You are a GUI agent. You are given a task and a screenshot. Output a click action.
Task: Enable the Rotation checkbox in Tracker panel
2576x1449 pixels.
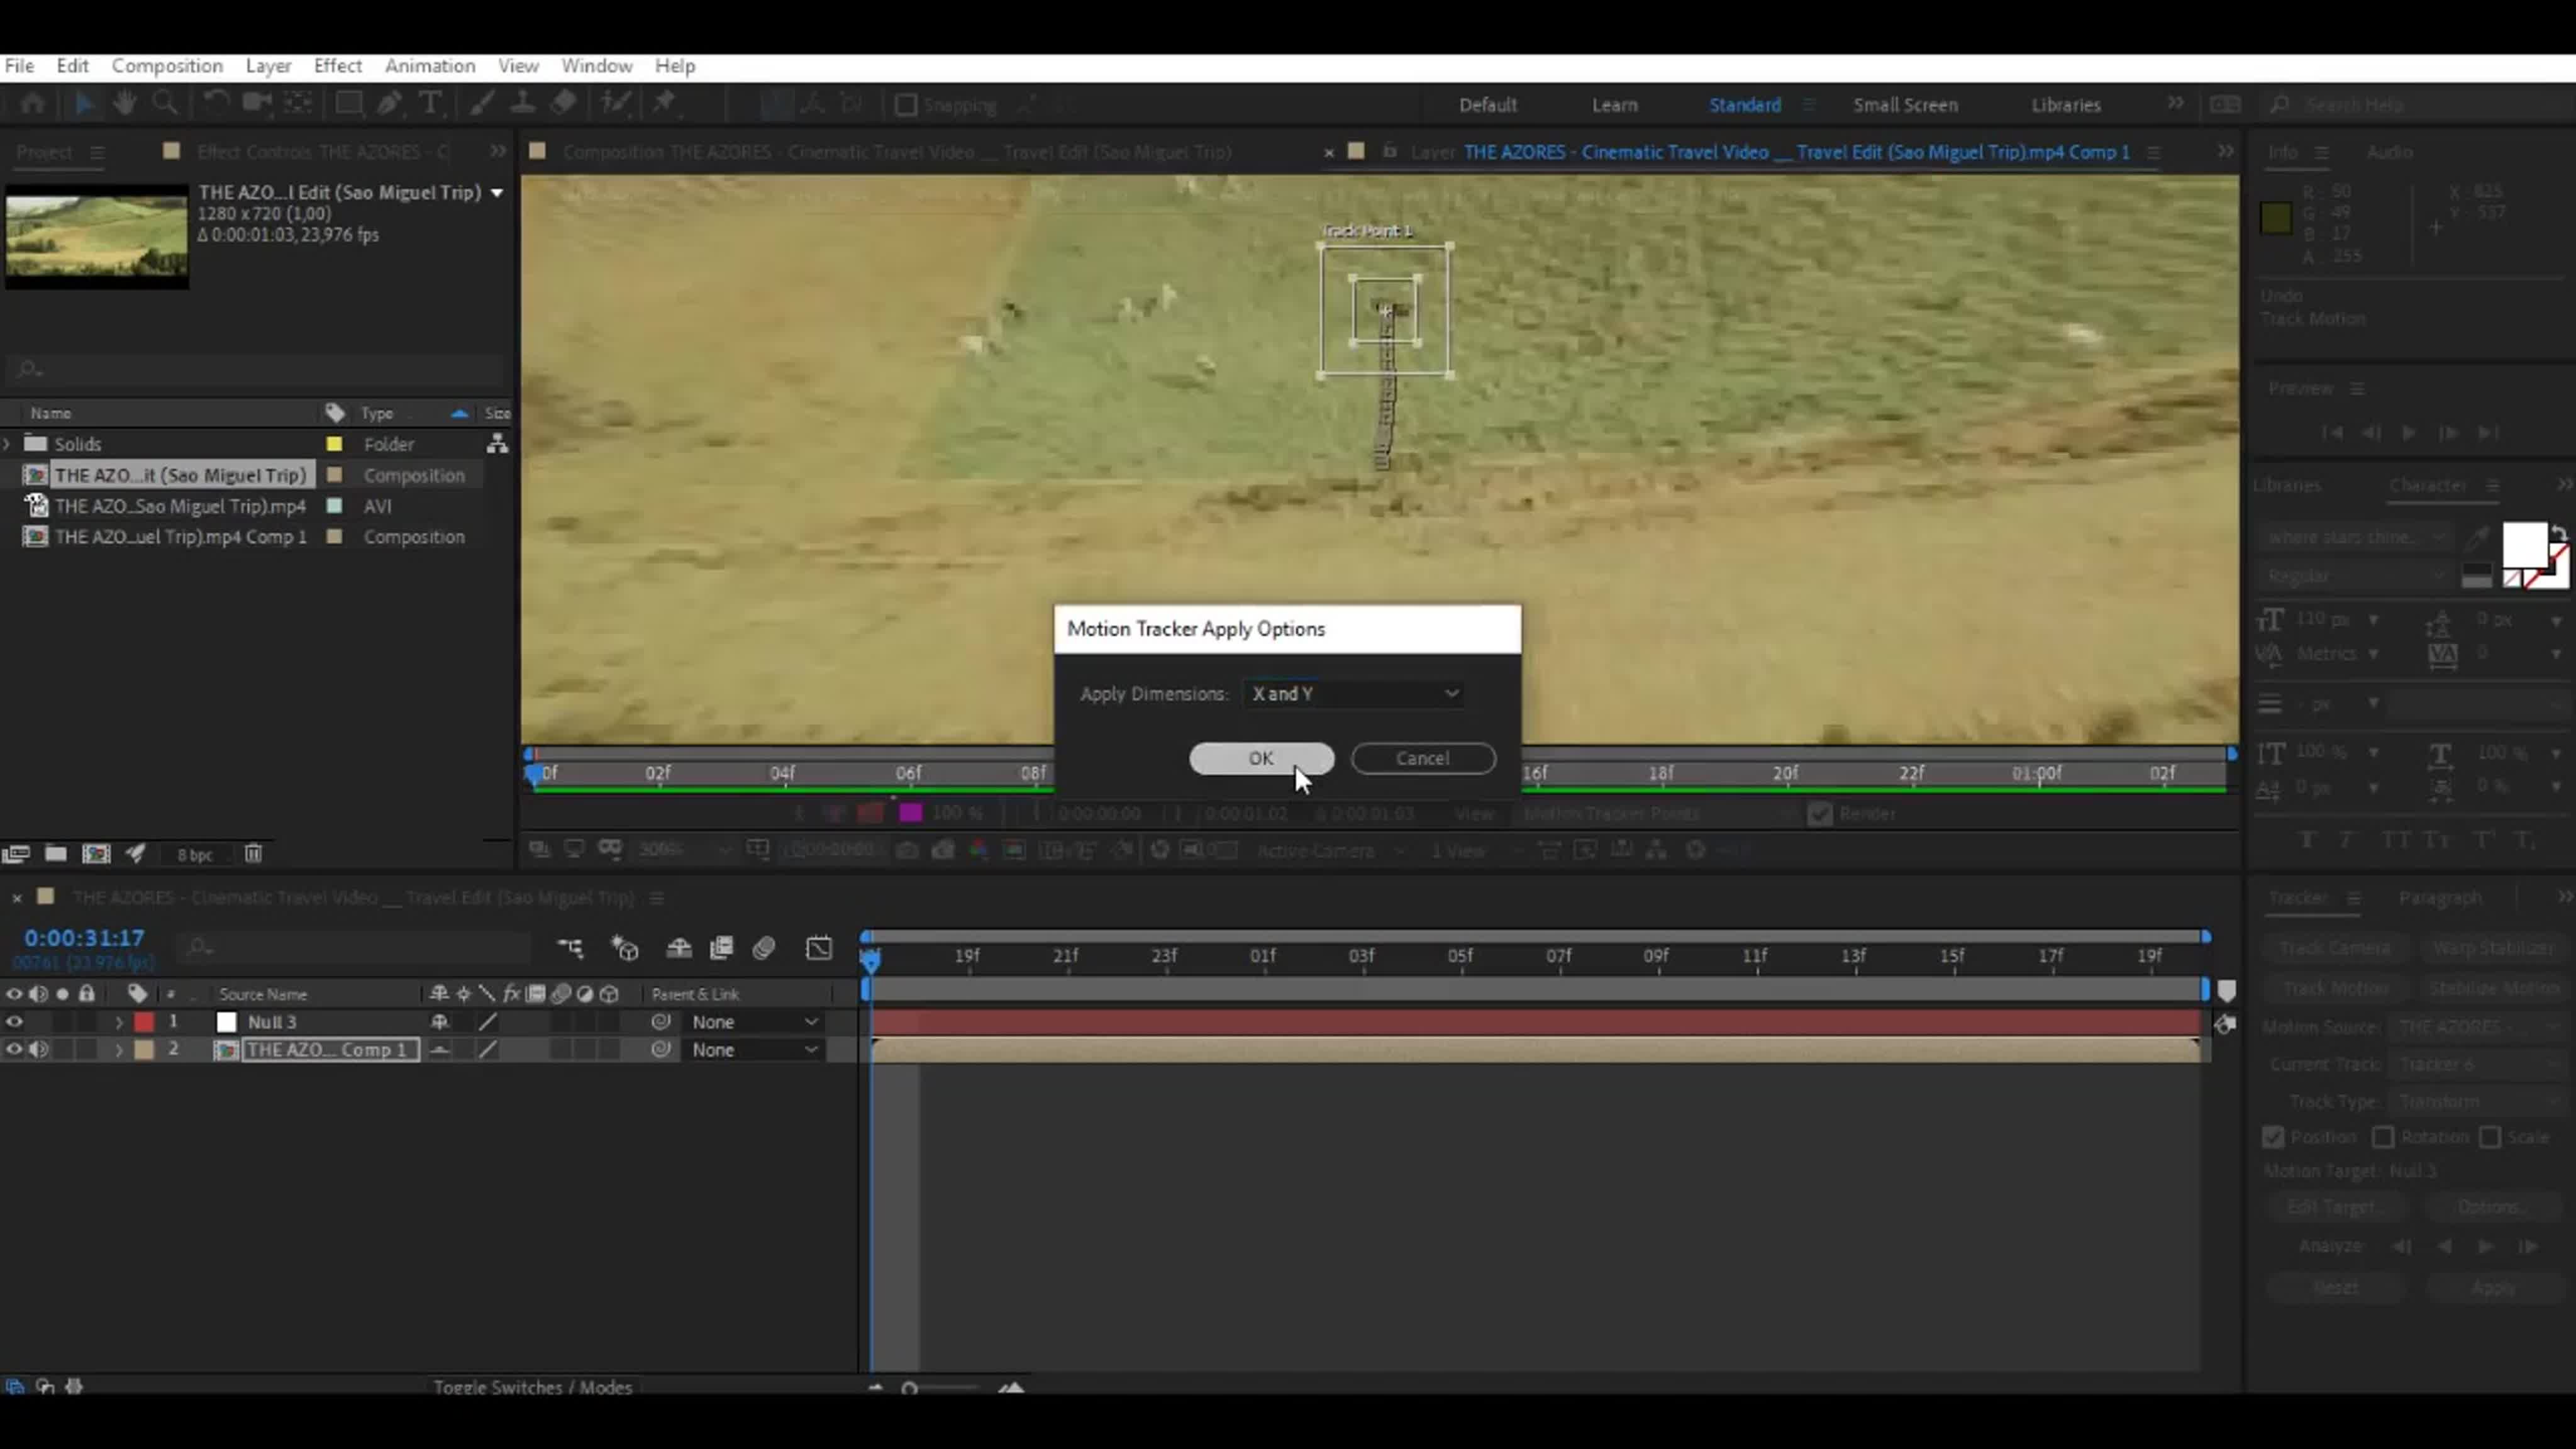(x=2383, y=1137)
